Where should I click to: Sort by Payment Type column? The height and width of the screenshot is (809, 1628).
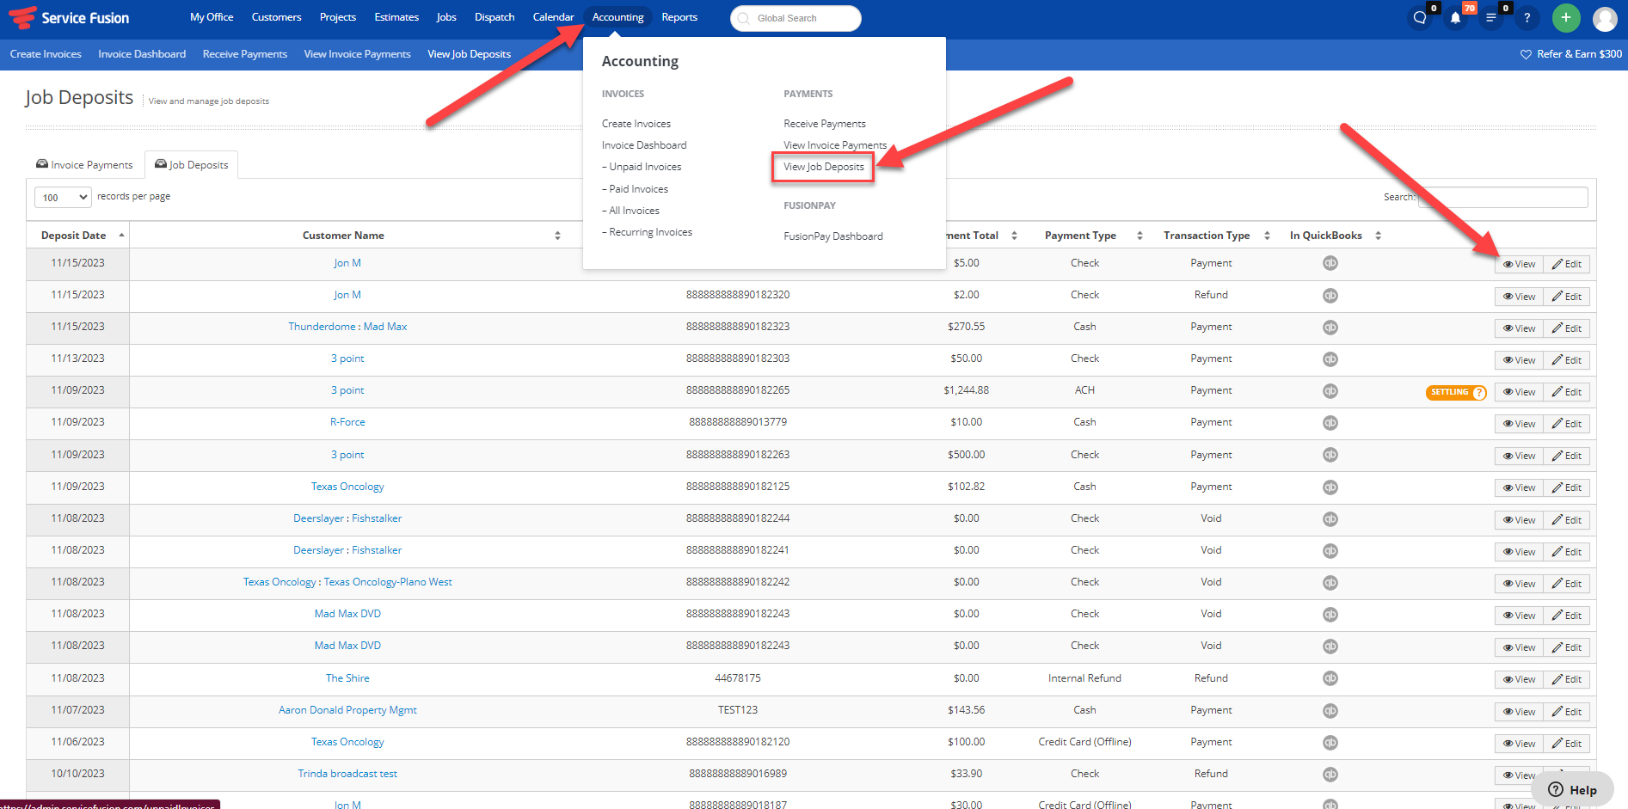tap(1086, 236)
